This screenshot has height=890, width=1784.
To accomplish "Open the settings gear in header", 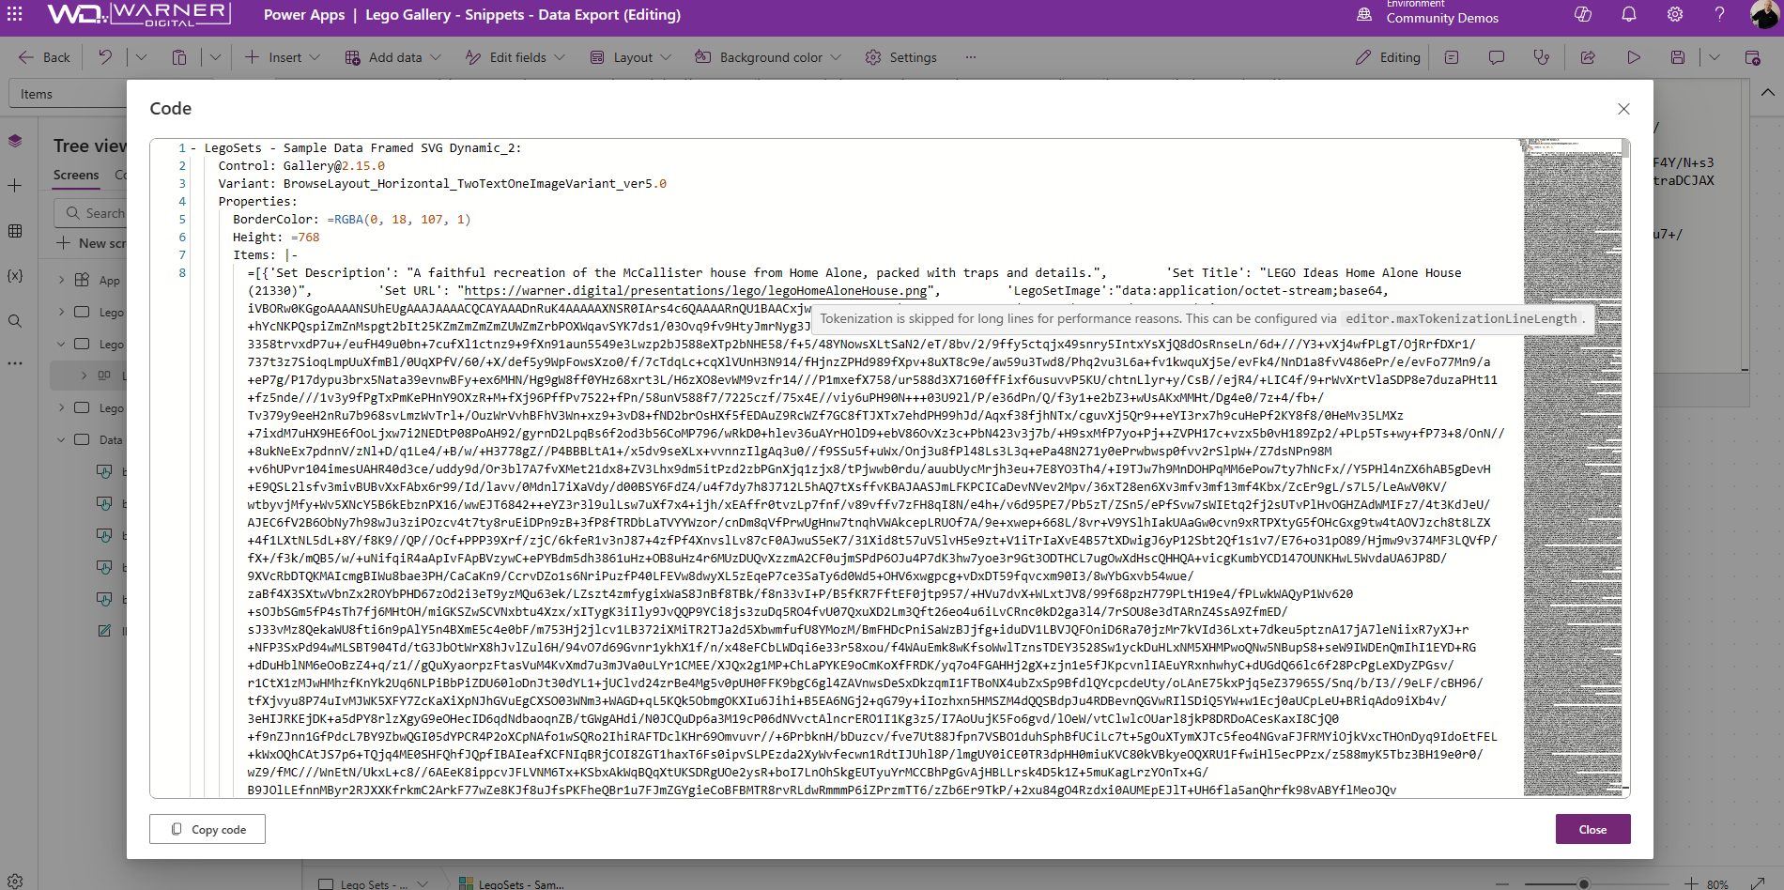I will [1675, 14].
